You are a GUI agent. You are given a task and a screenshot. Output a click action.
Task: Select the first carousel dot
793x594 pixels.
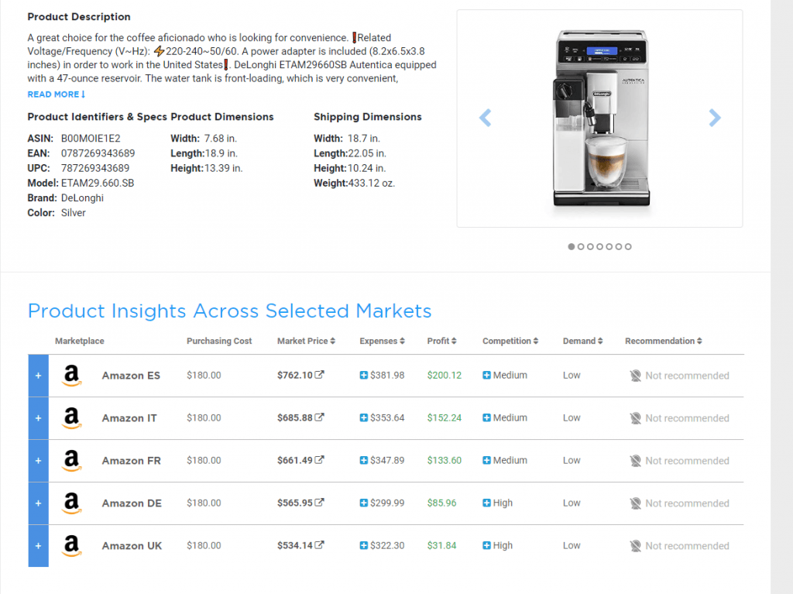[x=571, y=246]
